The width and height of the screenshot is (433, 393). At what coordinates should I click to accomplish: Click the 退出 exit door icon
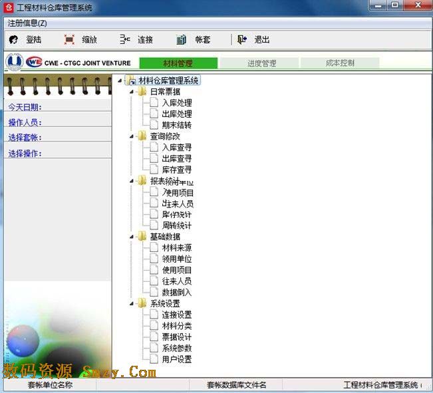tap(242, 39)
